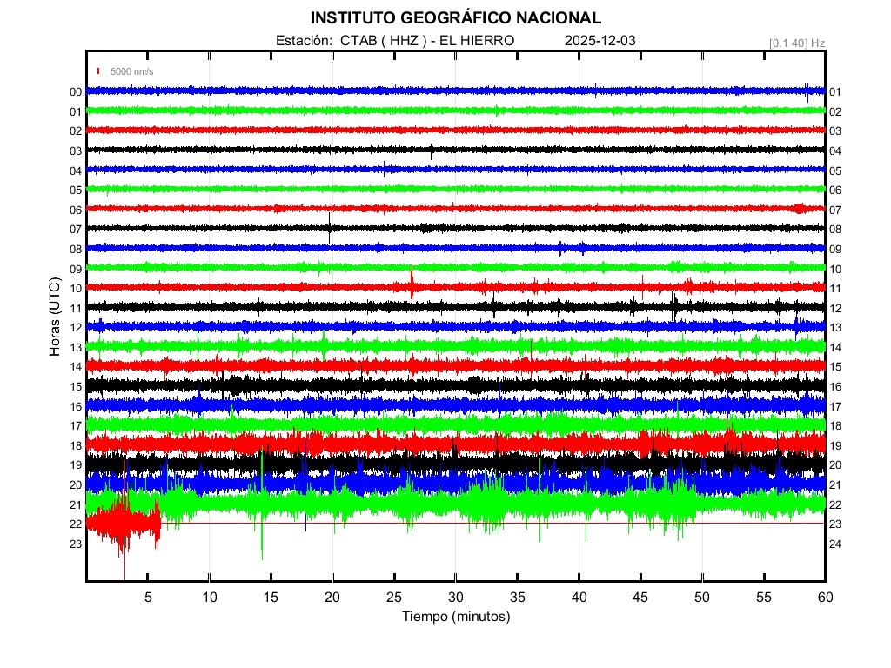The height and width of the screenshot is (668, 891).
Task: Click the "CTAB ( HHZ ) - EL HIERRO" station label
Action: (x=427, y=41)
